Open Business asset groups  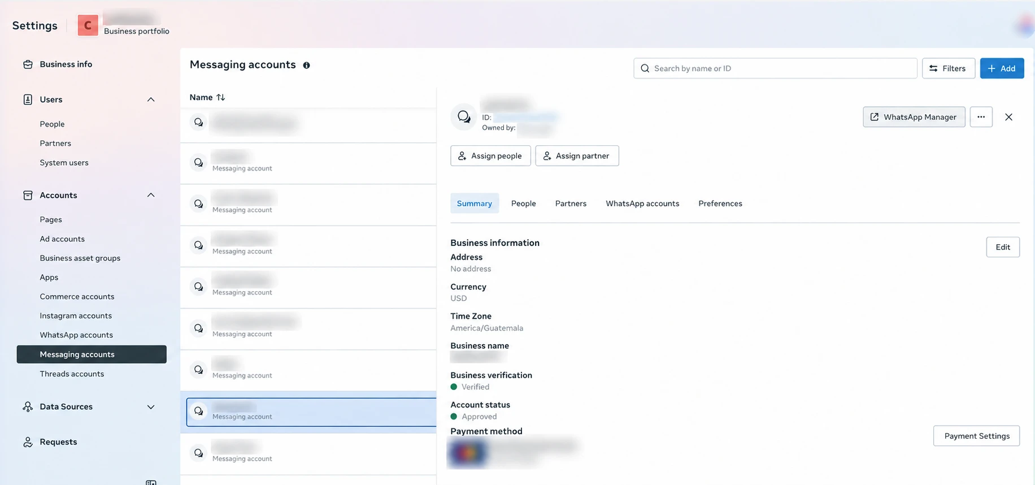click(x=80, y=258)
